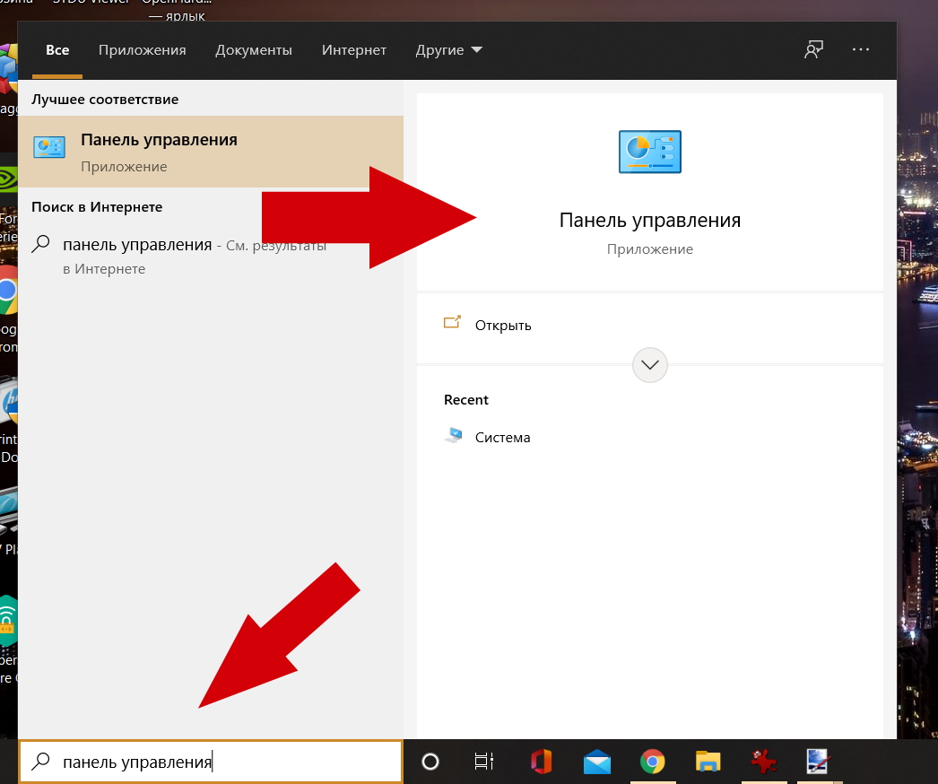Open web search for панель управления
The width and height of the screenshot is (938, 784).
[x=211, y=257]
